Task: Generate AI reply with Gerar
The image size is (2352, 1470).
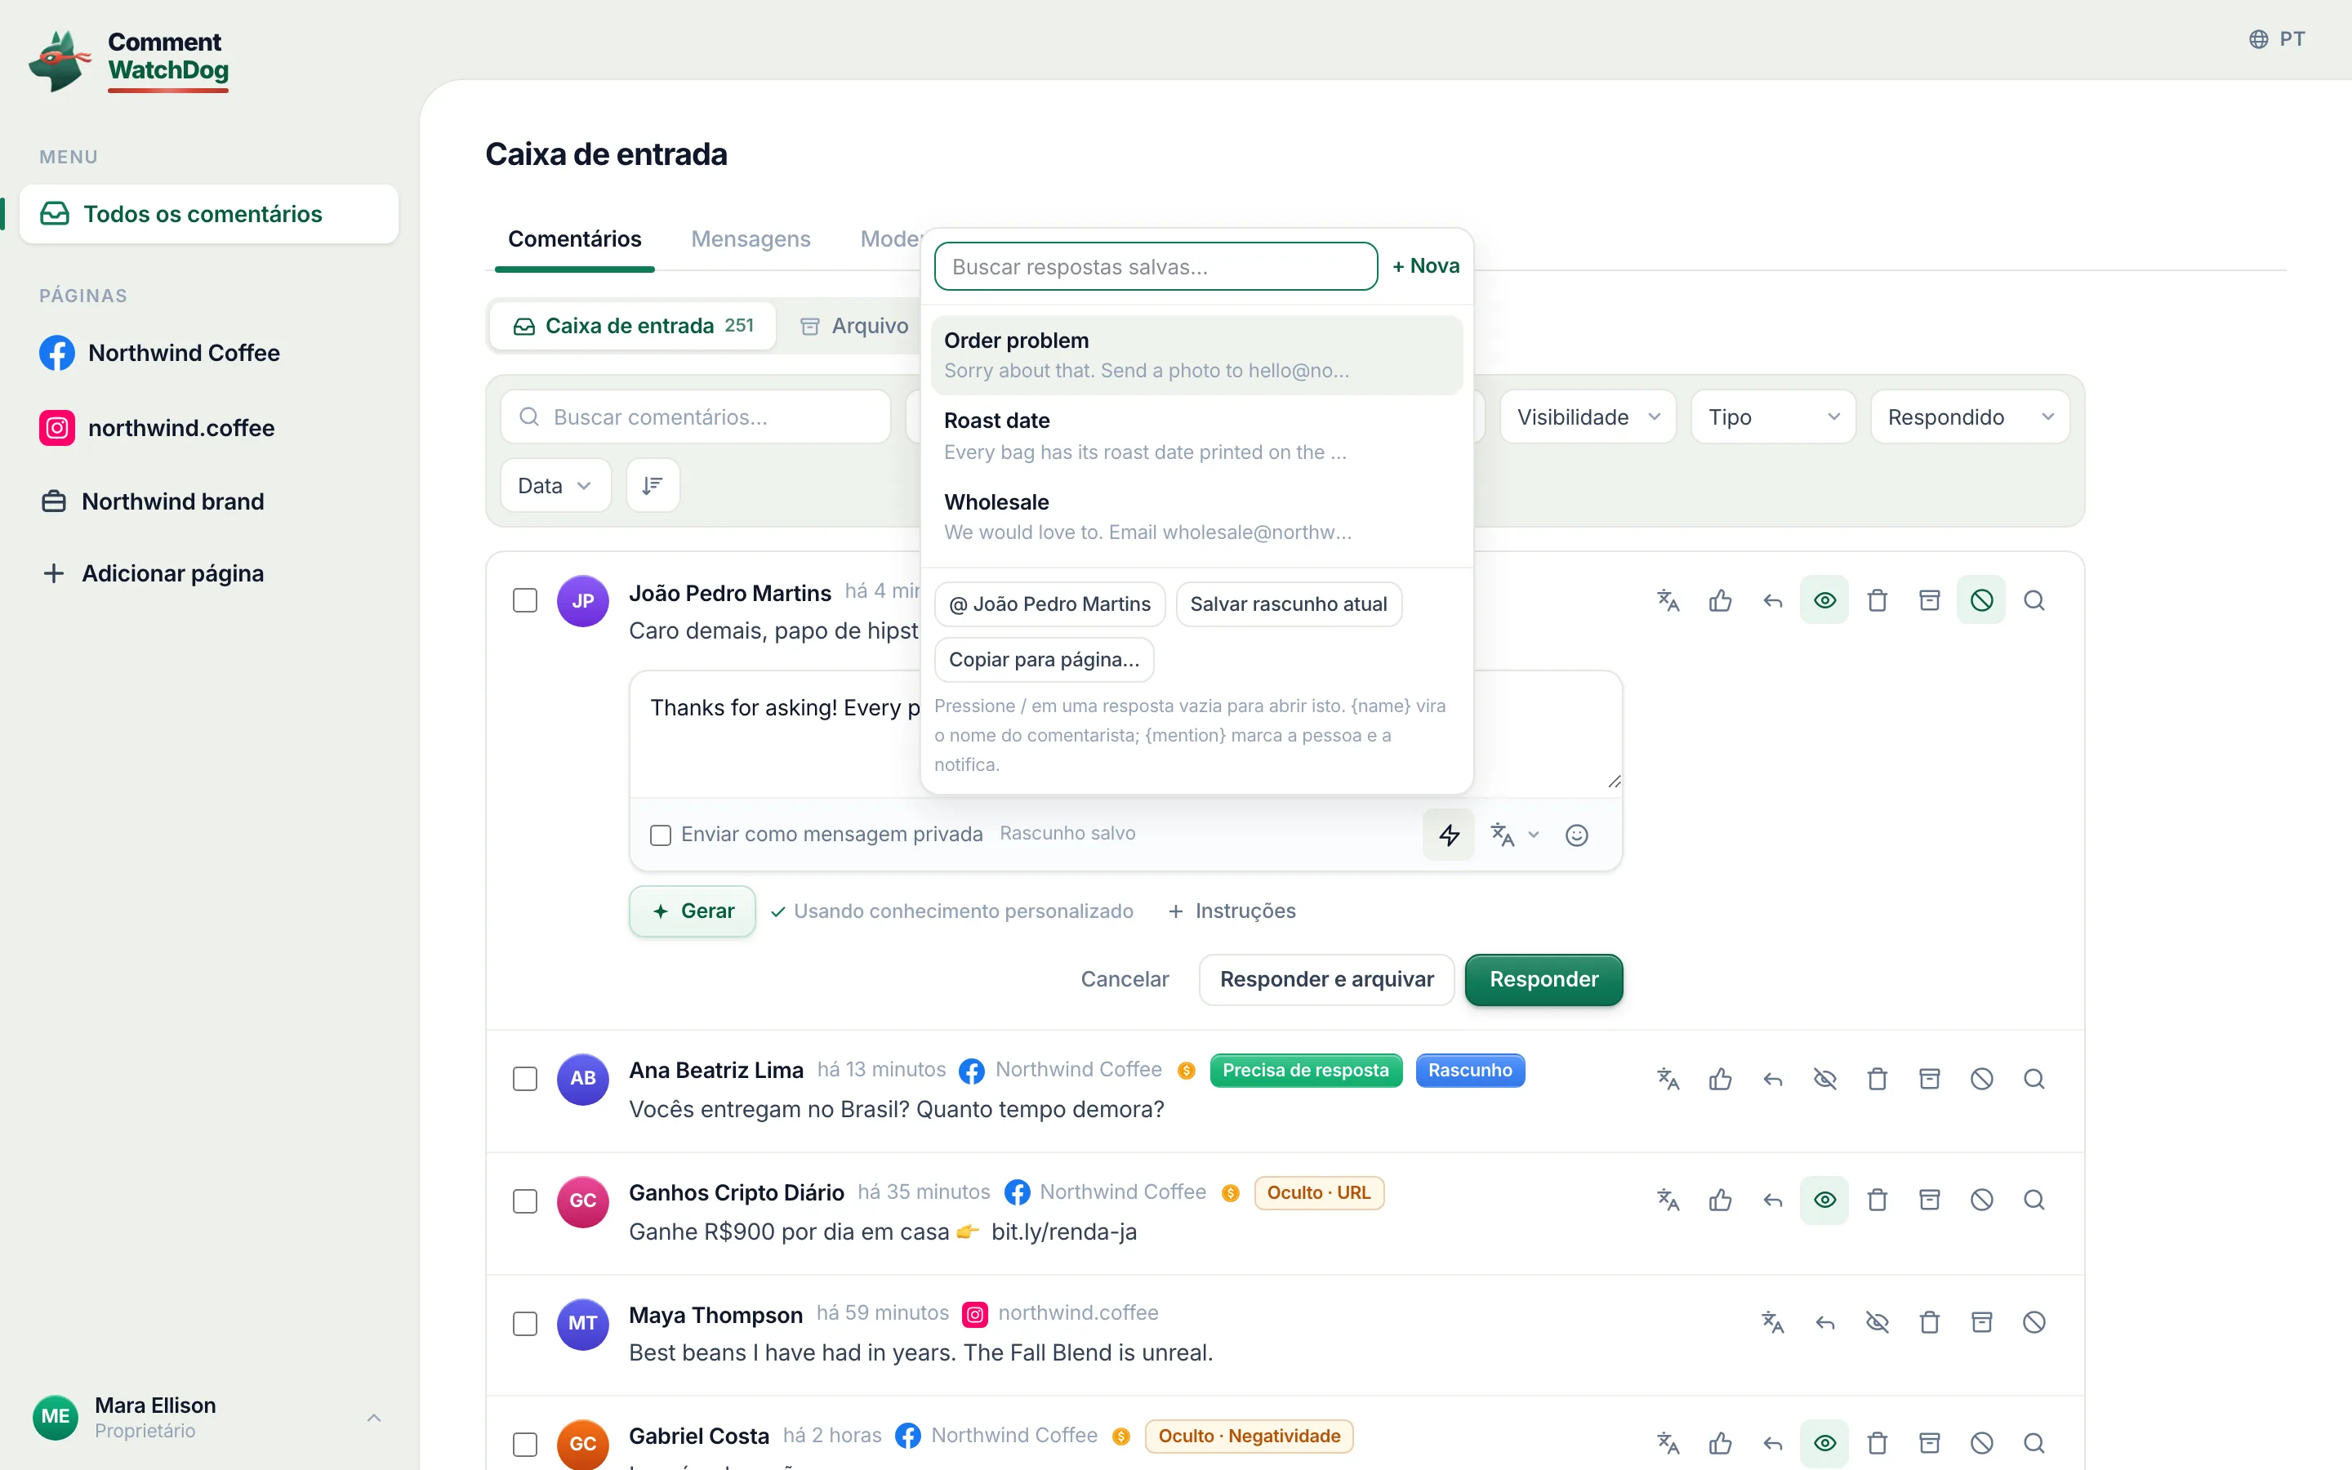Action: click(692, 911)
